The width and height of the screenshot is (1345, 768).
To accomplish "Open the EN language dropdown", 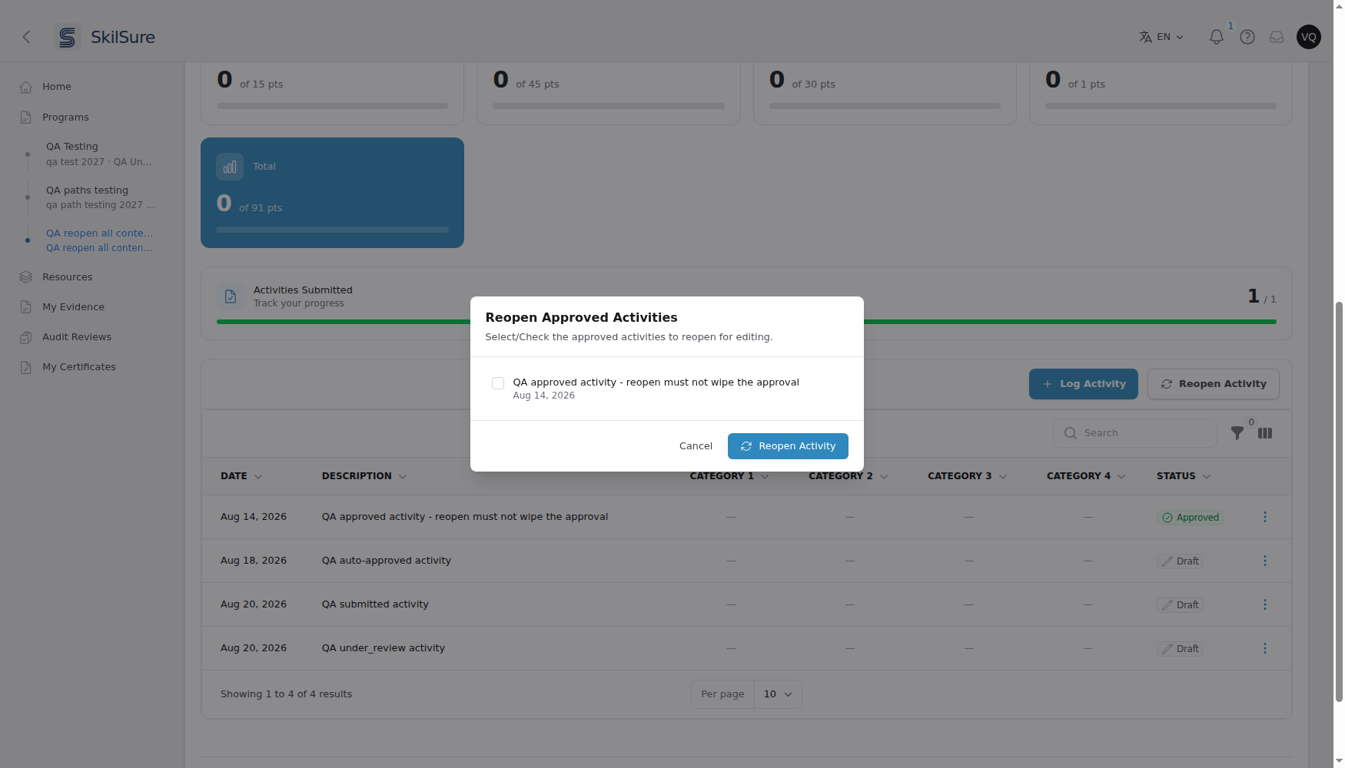I will tap(1161, 37).
